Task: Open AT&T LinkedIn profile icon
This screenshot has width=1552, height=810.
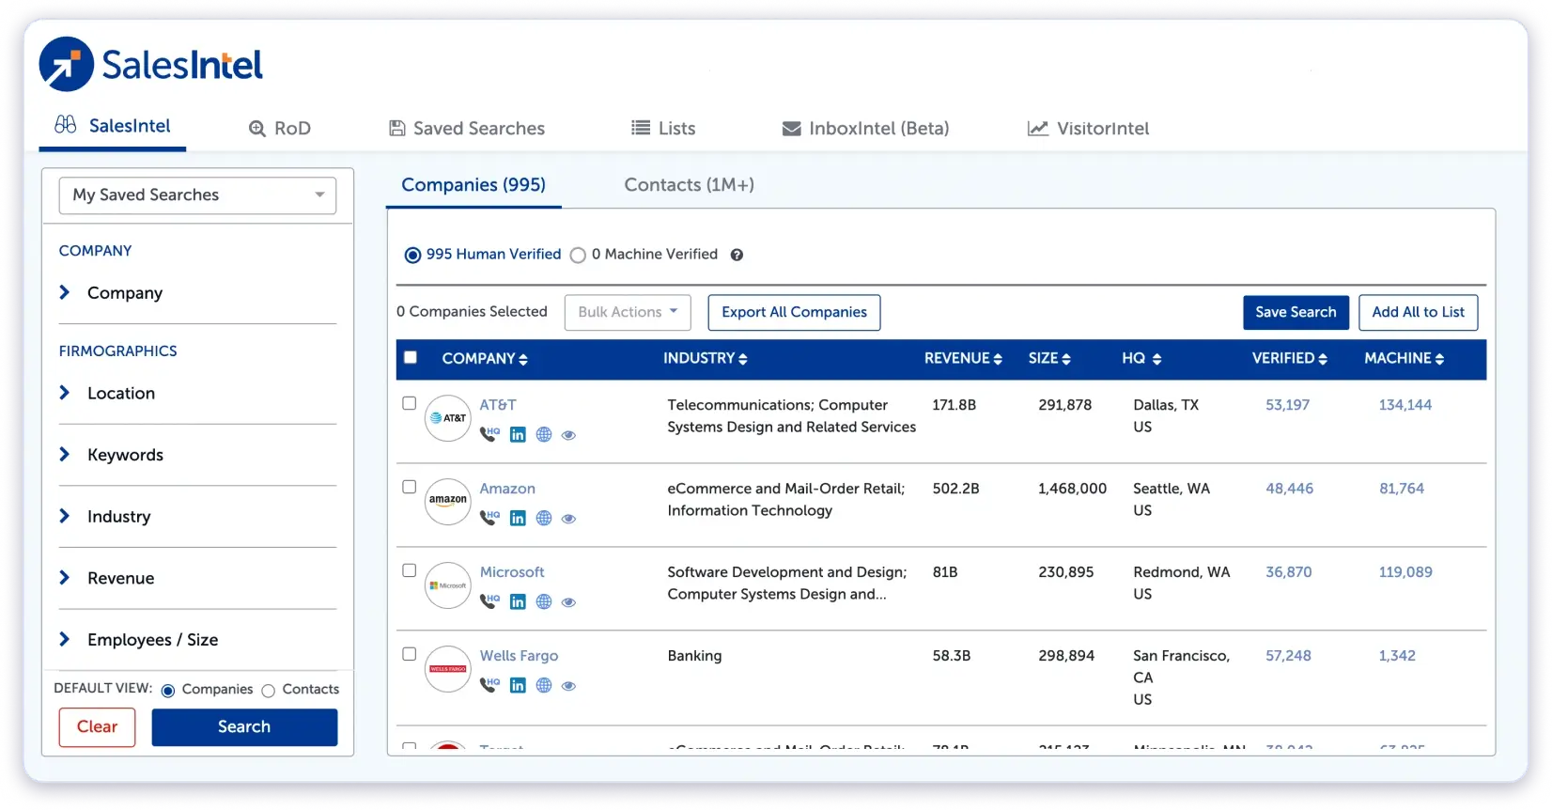Action: point(518,434)
